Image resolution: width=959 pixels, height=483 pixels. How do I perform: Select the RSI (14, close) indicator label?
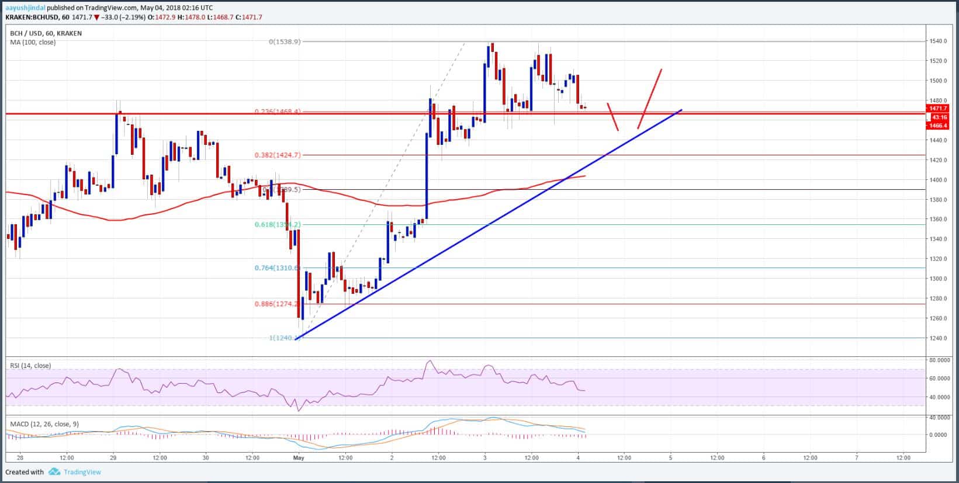[x=30, y=366]
